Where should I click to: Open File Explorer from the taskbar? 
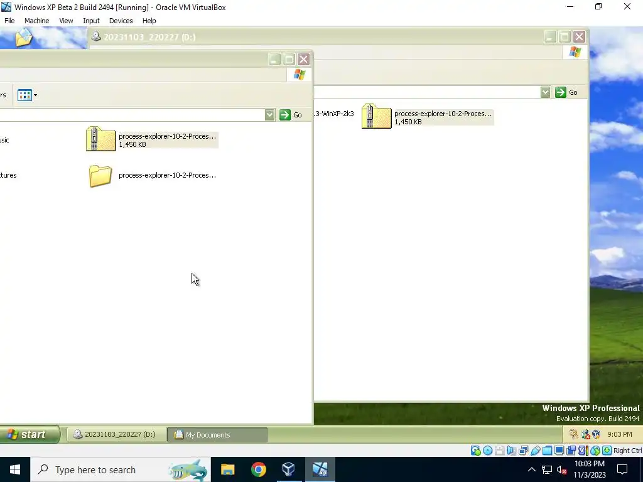[x=227, y=469]
